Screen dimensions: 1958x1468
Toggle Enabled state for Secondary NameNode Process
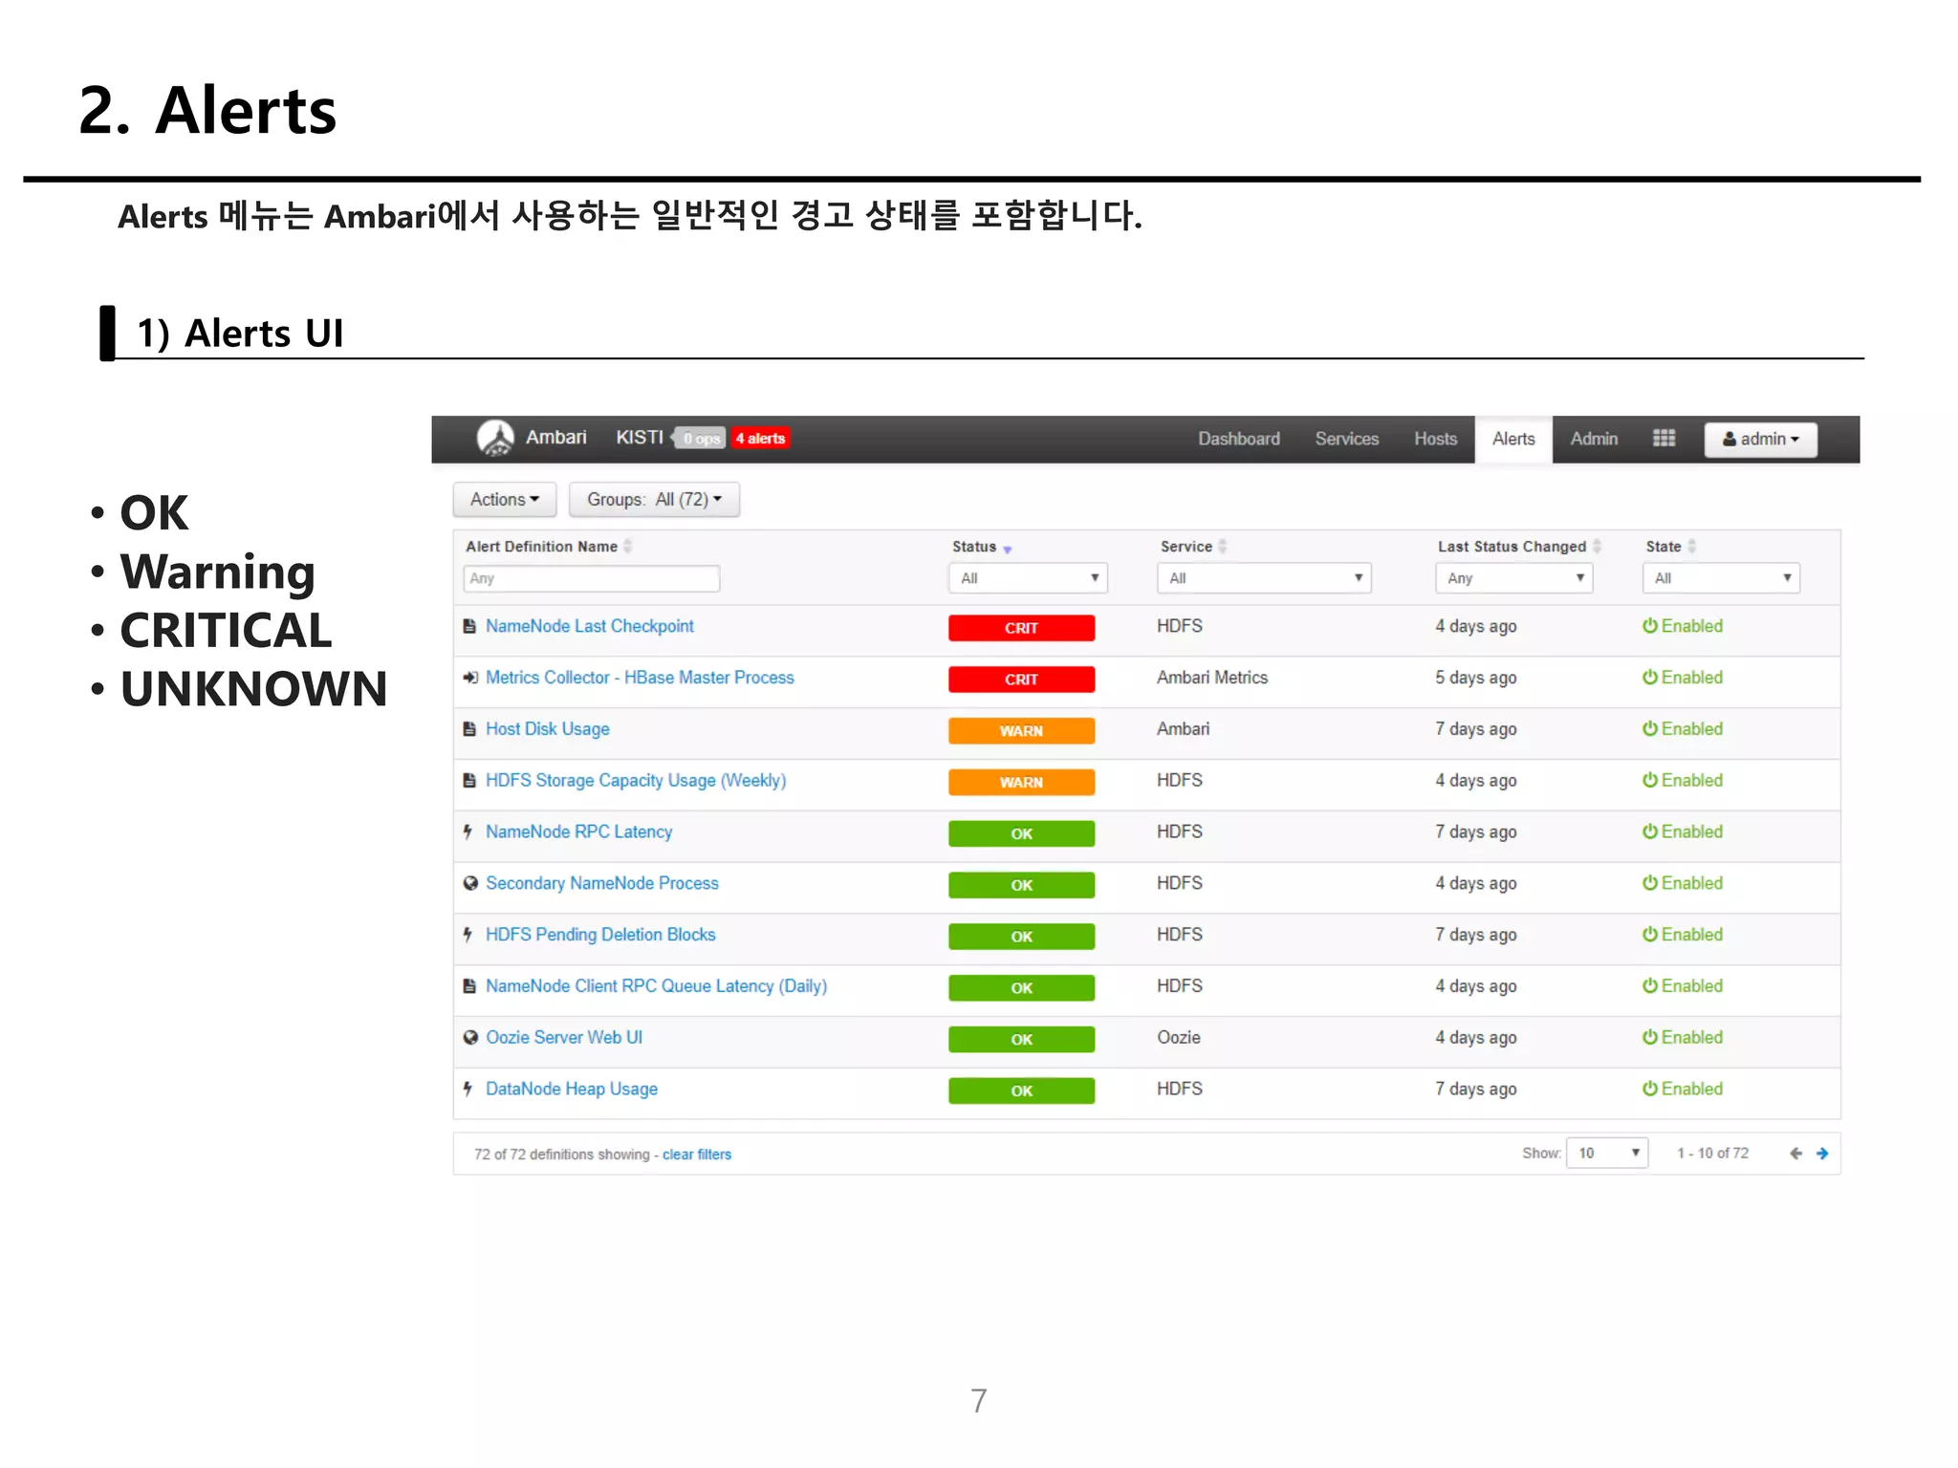[x=1683, y=884]
